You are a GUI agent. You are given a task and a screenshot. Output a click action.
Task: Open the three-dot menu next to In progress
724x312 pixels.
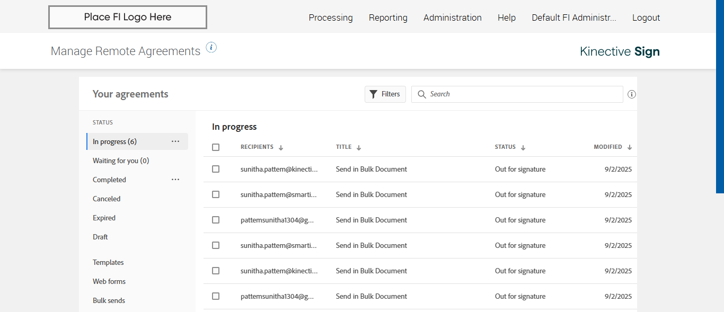(x=175, y=141)
